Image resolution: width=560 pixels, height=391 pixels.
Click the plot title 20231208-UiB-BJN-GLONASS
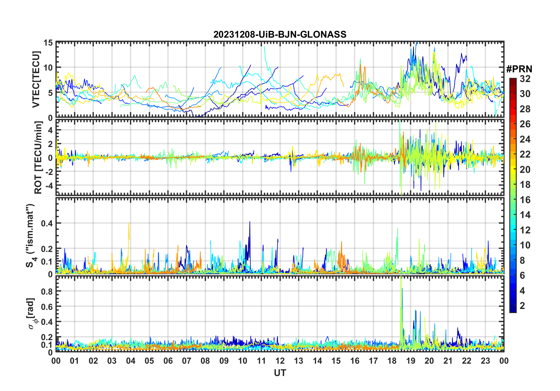[x=280, y=34]
